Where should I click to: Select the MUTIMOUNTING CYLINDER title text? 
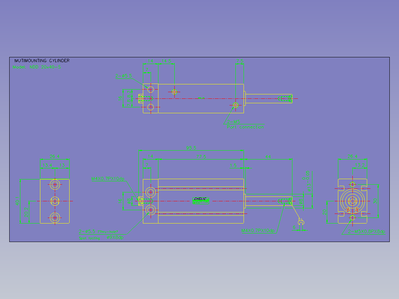pyautogui.click(x=42, y=61)
